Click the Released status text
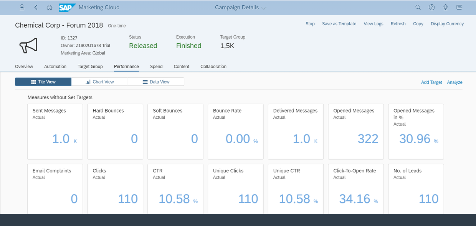 point(143,46)
